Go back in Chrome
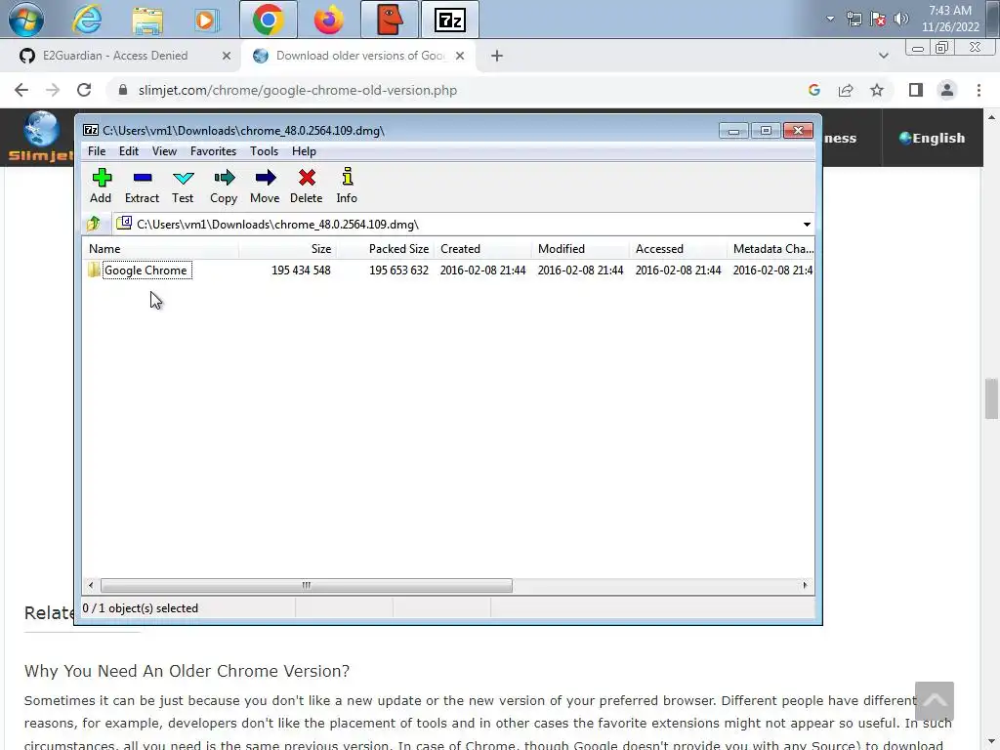The height and width of the screenshot is (750, 1000). click(21, 90)
